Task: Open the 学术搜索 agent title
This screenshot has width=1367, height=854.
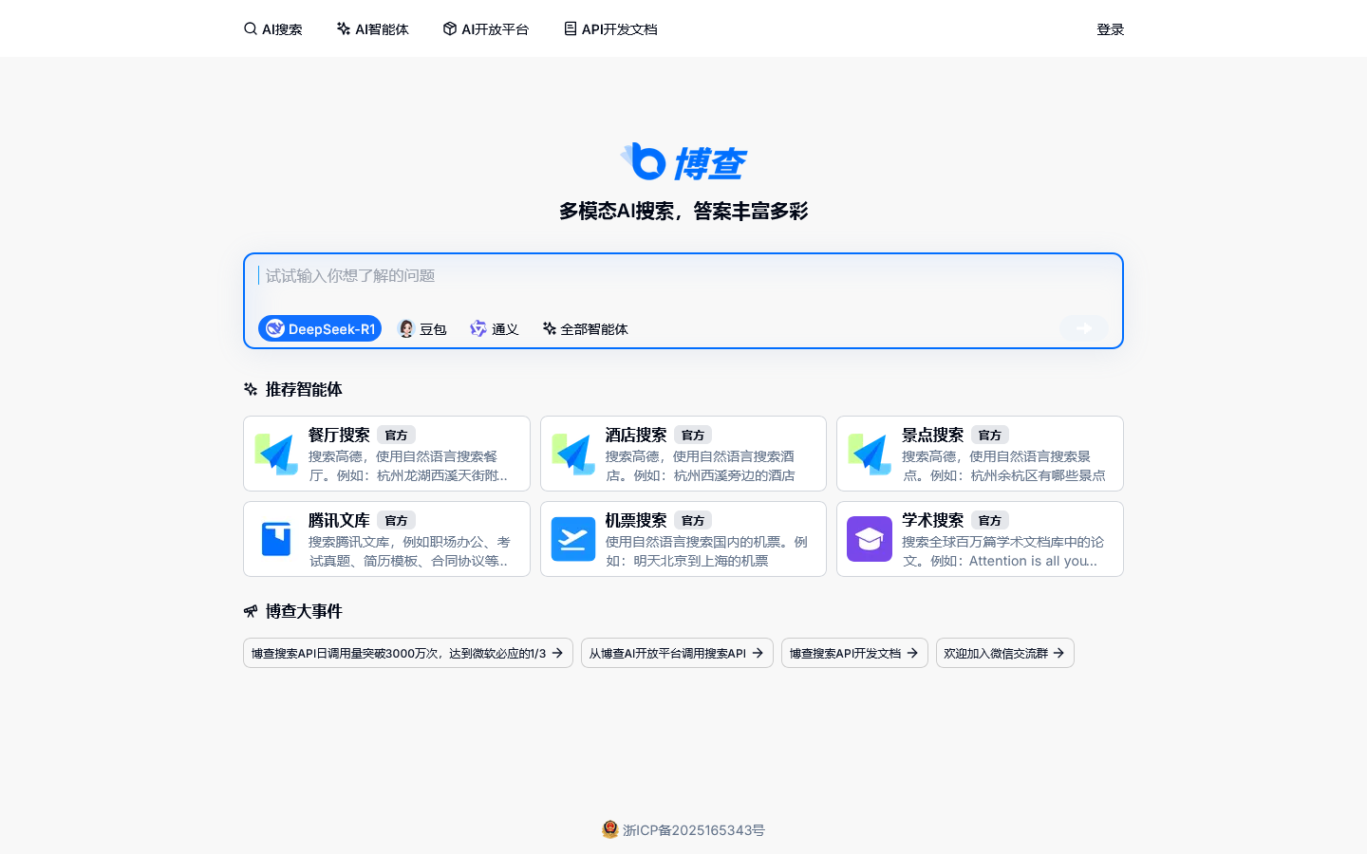Action: tap(932, 520)
